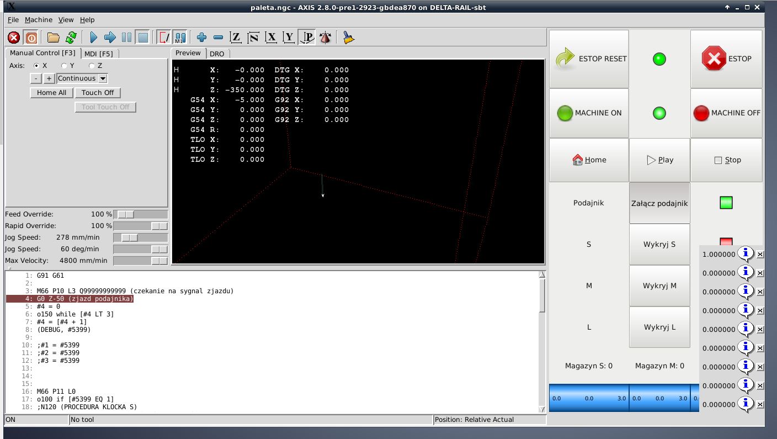Run the program with blue play icon

click(x=93, y=38)
